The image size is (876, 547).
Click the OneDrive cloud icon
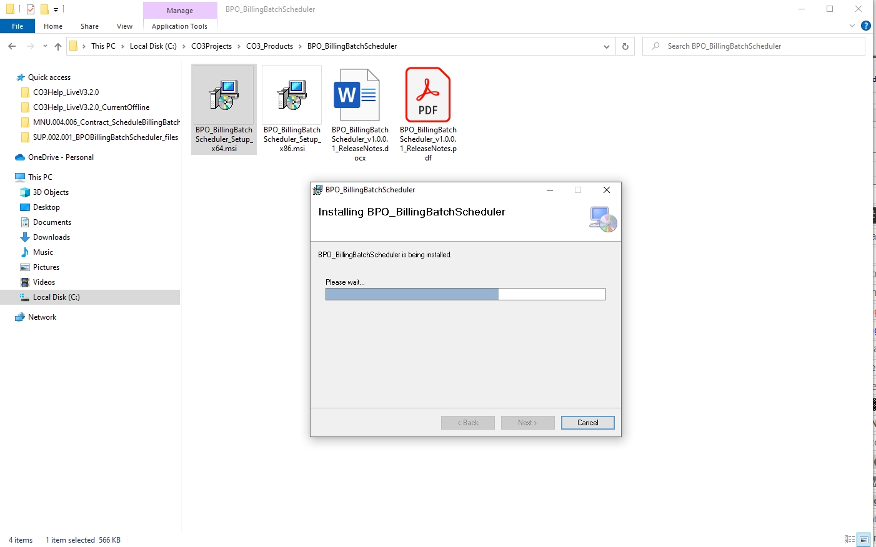[x=20, y=157]
